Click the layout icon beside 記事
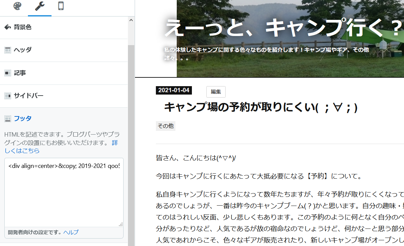The height and width of the screenshot is (246, 404). coord(8,73)
